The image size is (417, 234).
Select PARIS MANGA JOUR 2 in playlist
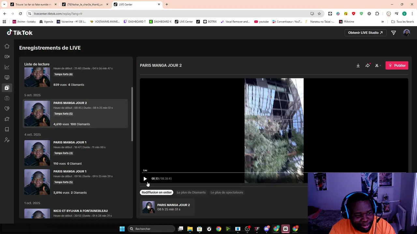(x=76, y=113)
